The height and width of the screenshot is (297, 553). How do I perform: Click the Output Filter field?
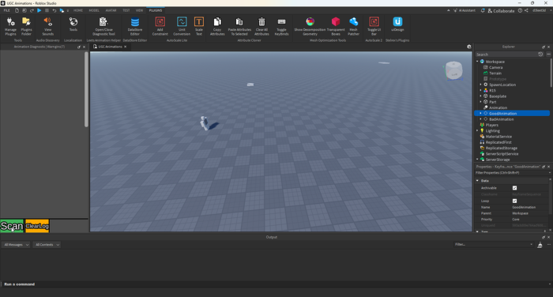494,244
